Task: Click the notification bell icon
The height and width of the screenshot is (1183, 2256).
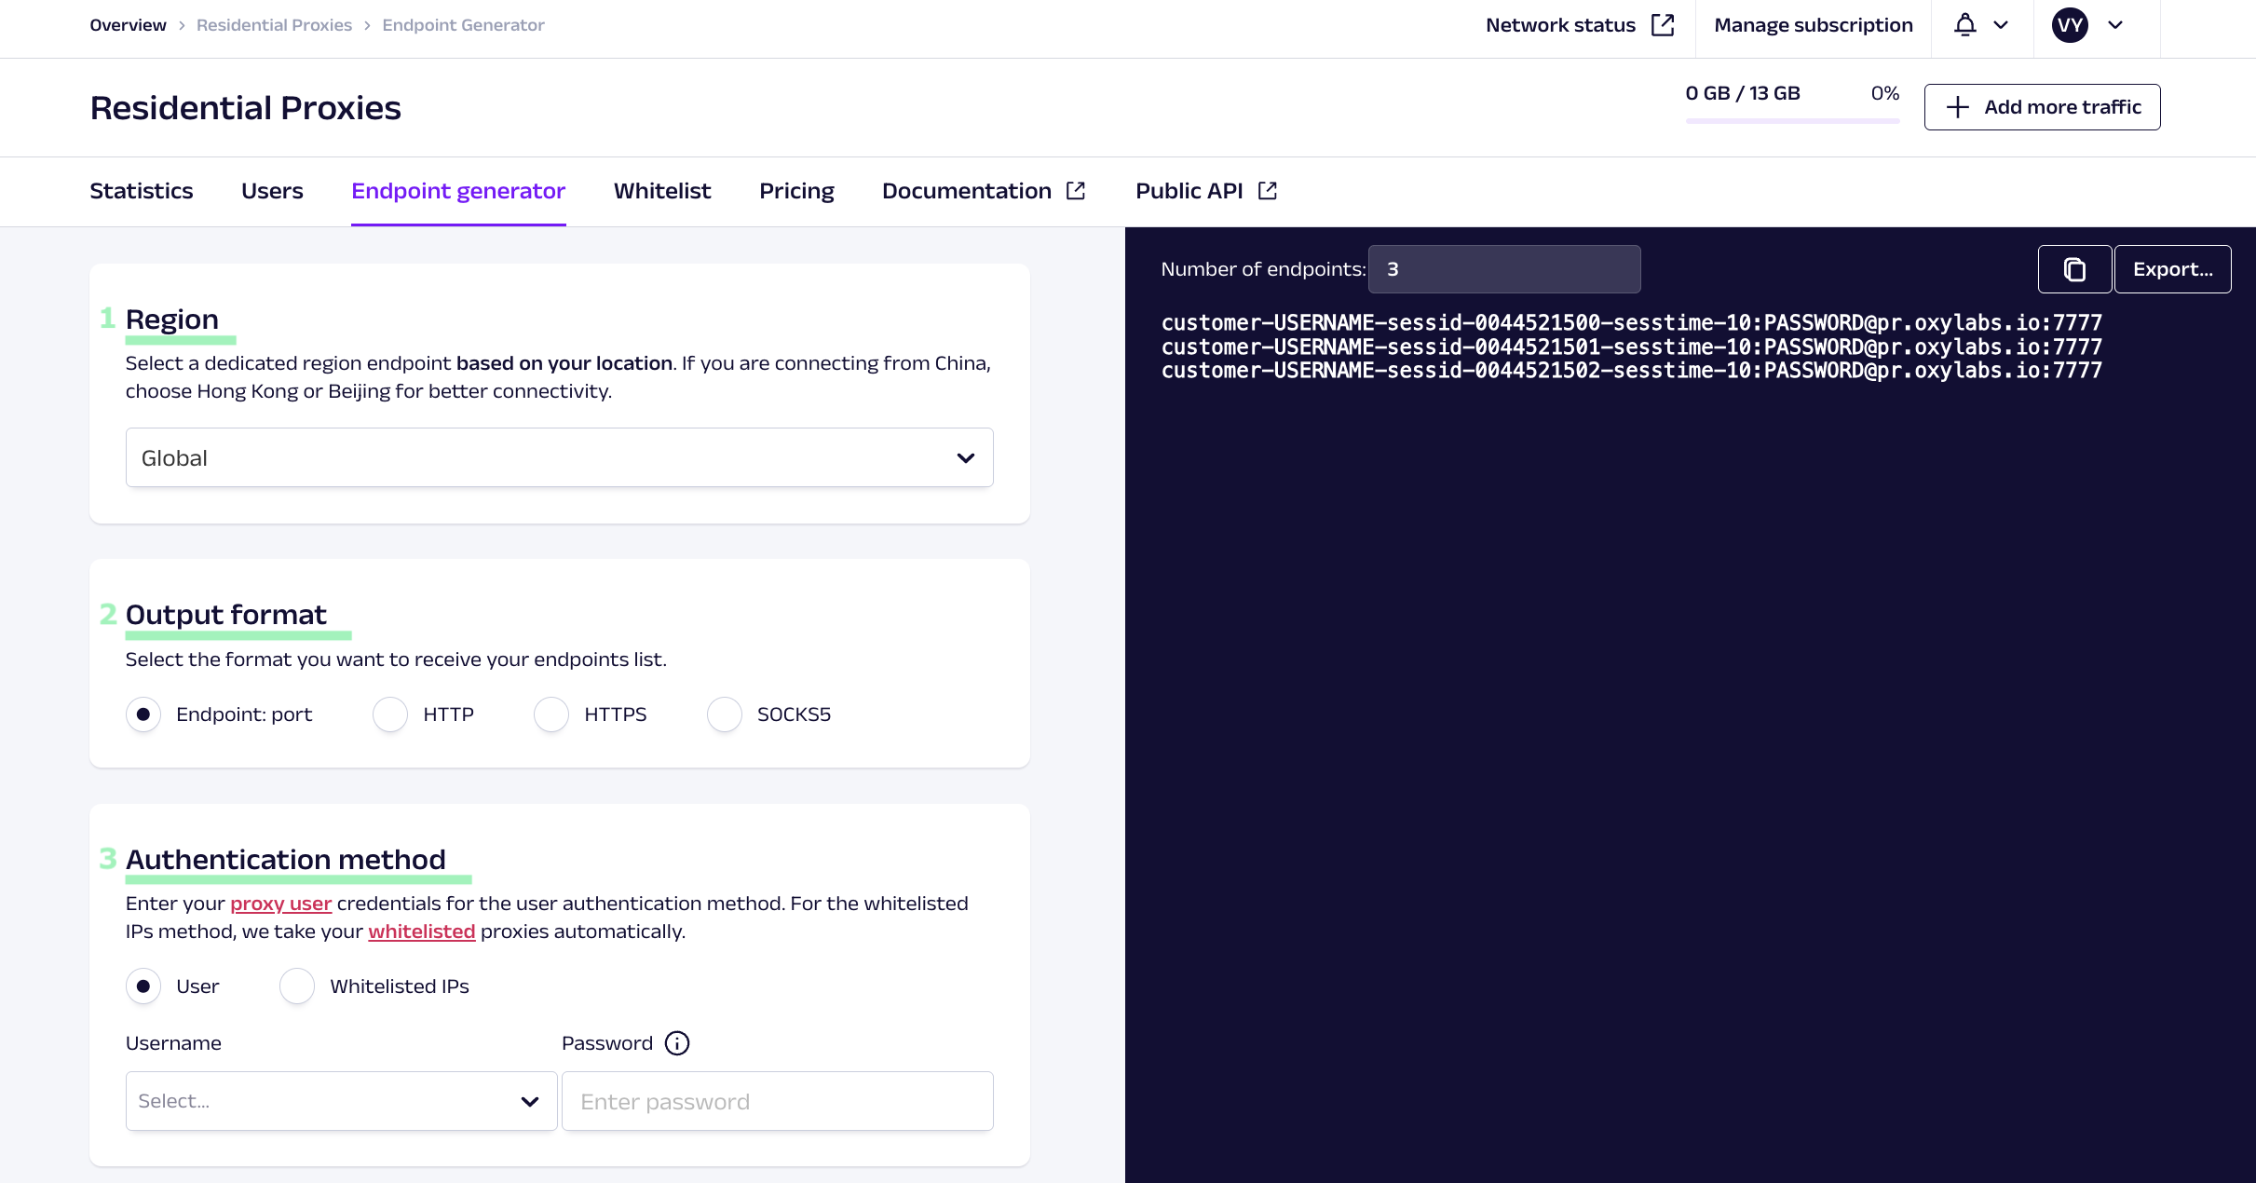Action: 1964,25
